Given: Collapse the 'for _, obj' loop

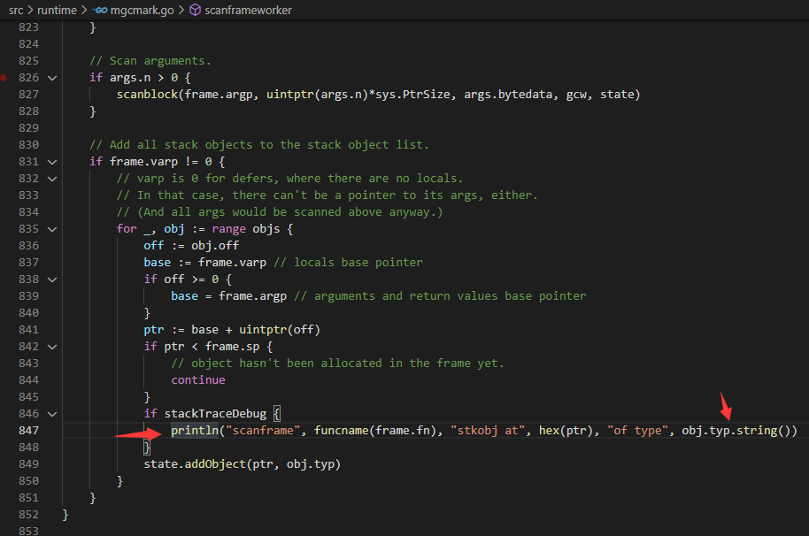Looking at the screenshot, I should click(52, 229).
